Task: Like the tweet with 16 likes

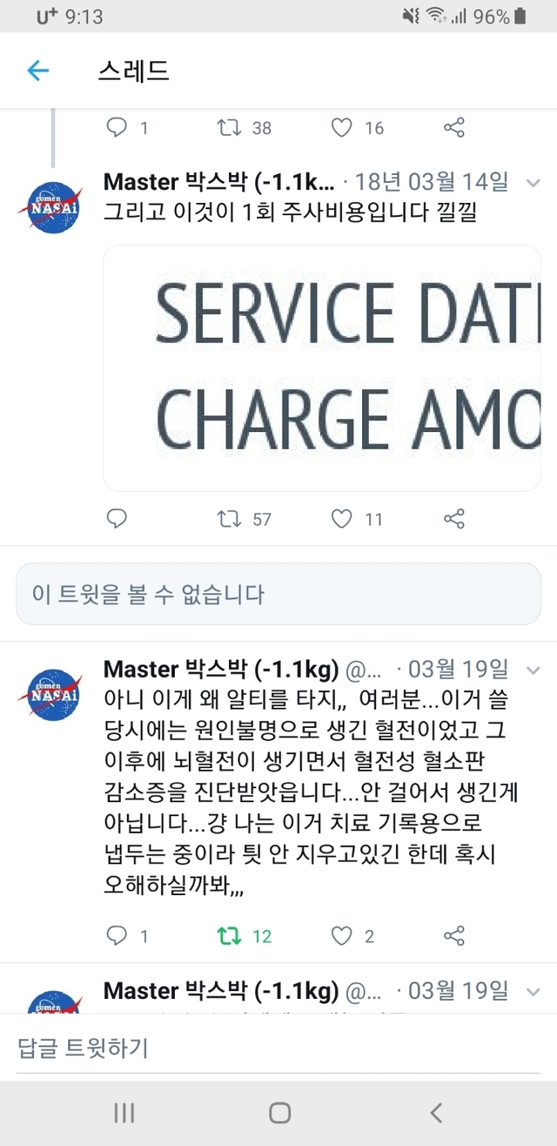Action: (342, 128)
